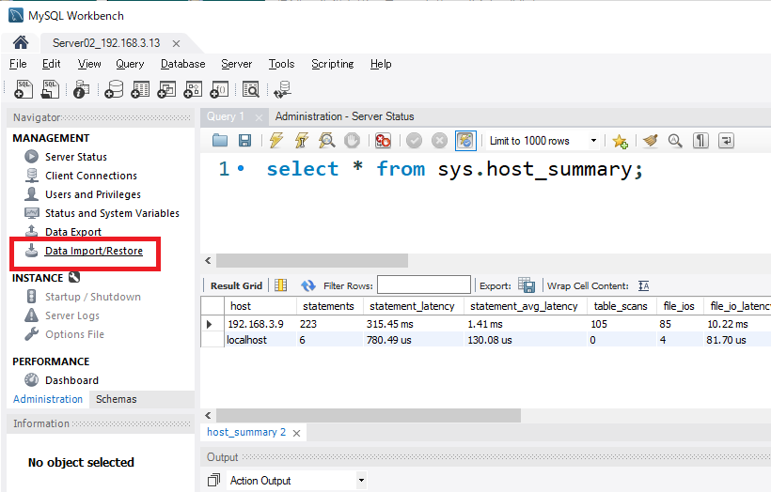
Task: Open Data Import/Restore
Action: (93, 251)
